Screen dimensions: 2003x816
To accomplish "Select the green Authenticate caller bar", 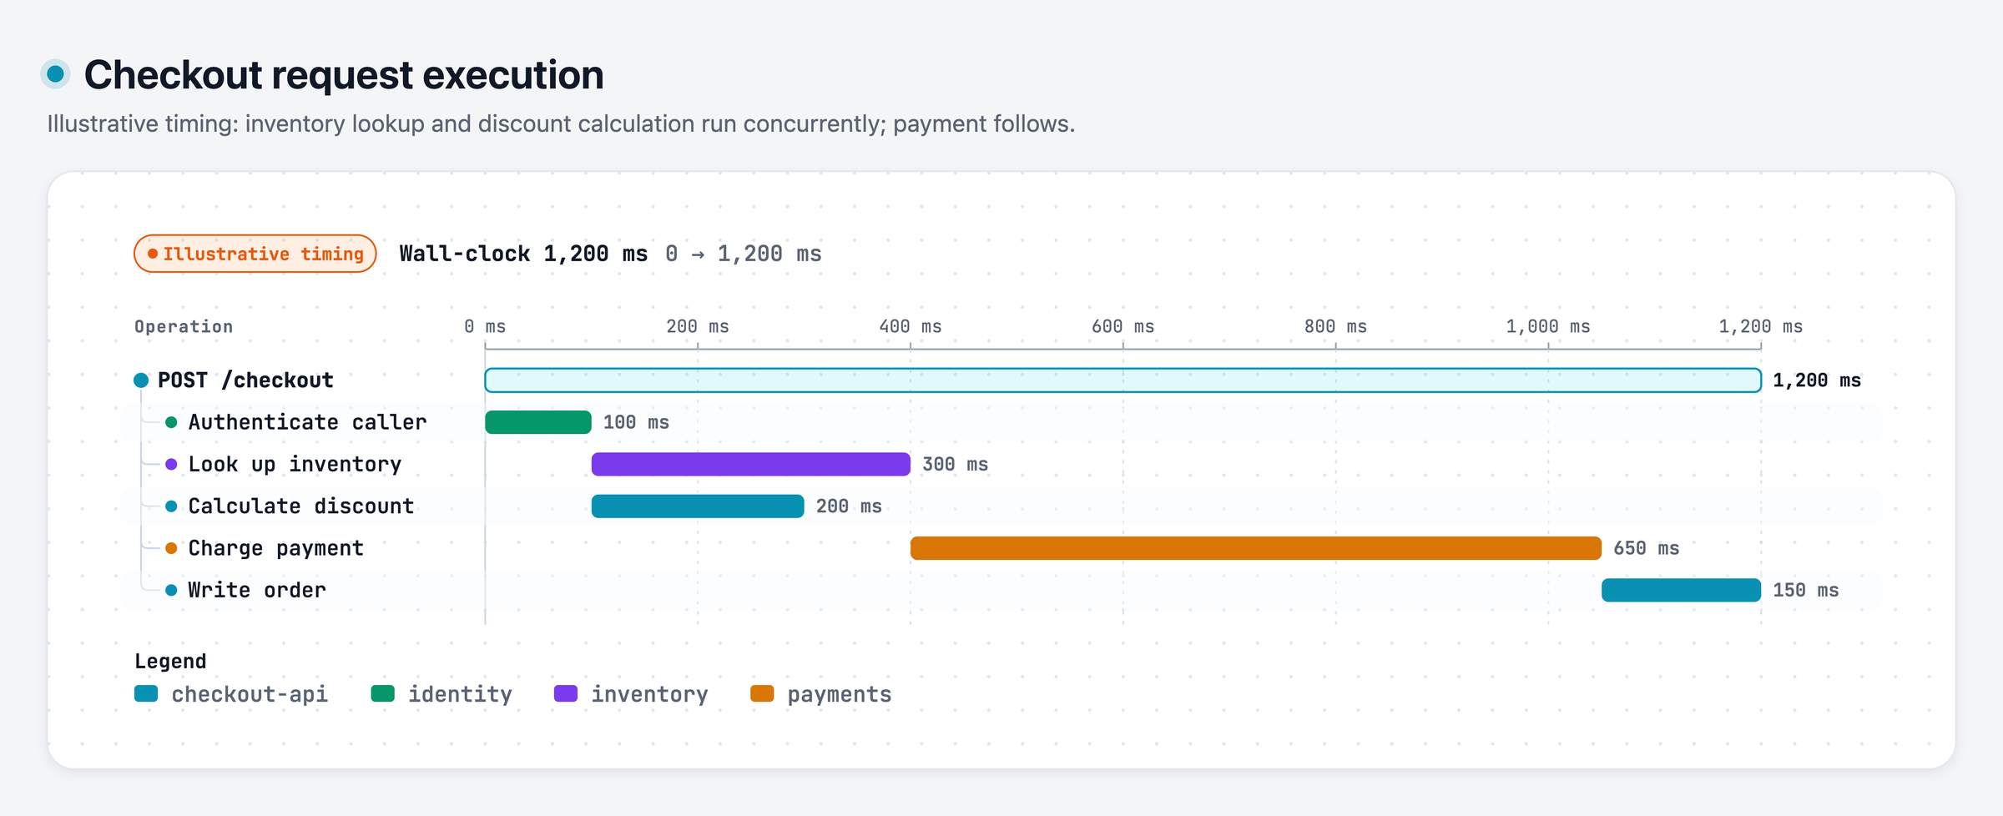I will click(538, 422).
